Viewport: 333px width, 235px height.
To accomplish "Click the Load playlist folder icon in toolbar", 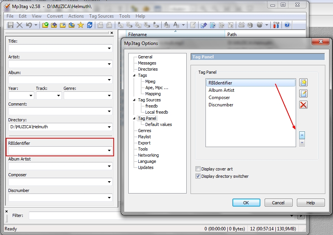I will pos(63,25).
